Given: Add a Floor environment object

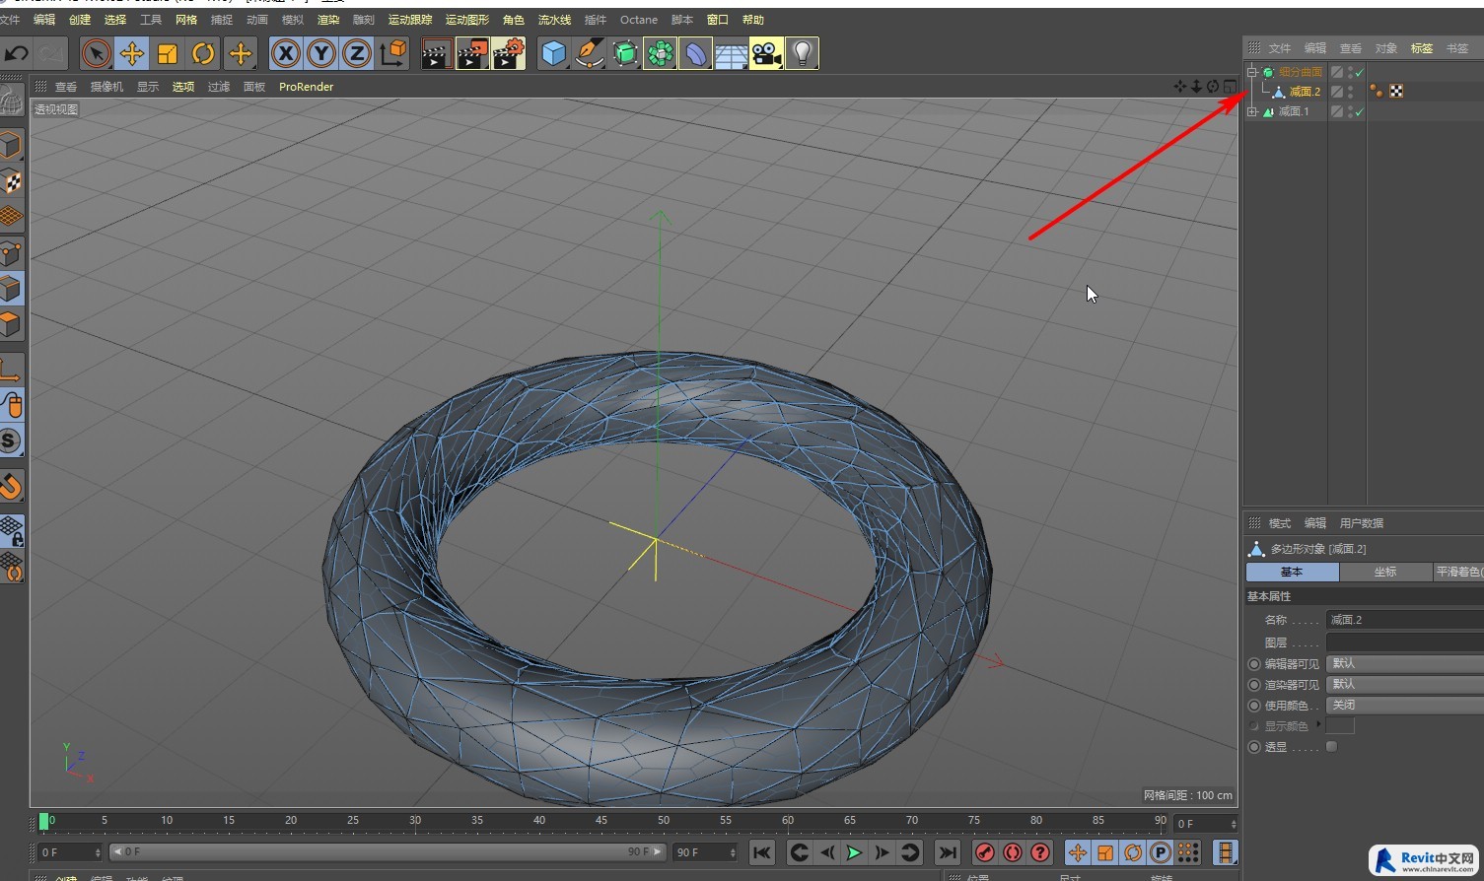Looking at the screenshot, I should click(x=731, y=53).
